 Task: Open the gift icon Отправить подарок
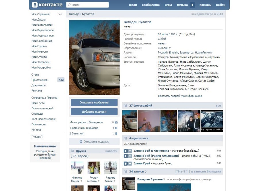tap(81, 141)
